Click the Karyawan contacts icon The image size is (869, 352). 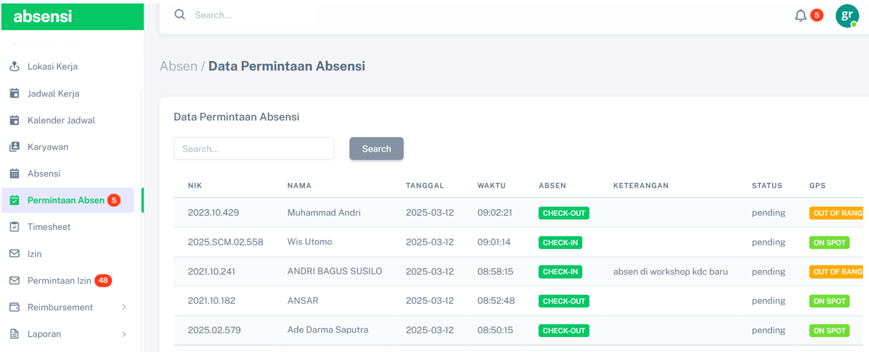pyautogui.click(x=14, y=147)
